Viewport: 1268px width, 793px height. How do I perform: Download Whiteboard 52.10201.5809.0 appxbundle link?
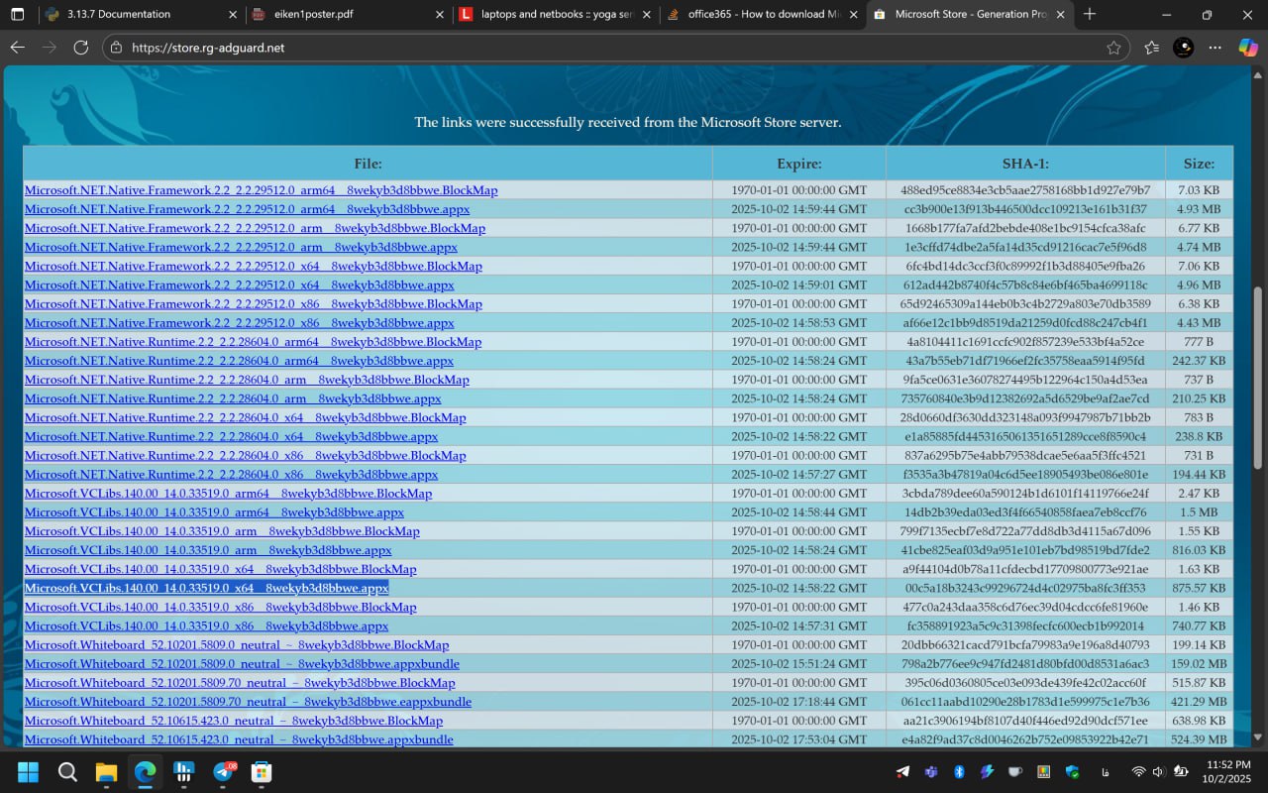242,664
